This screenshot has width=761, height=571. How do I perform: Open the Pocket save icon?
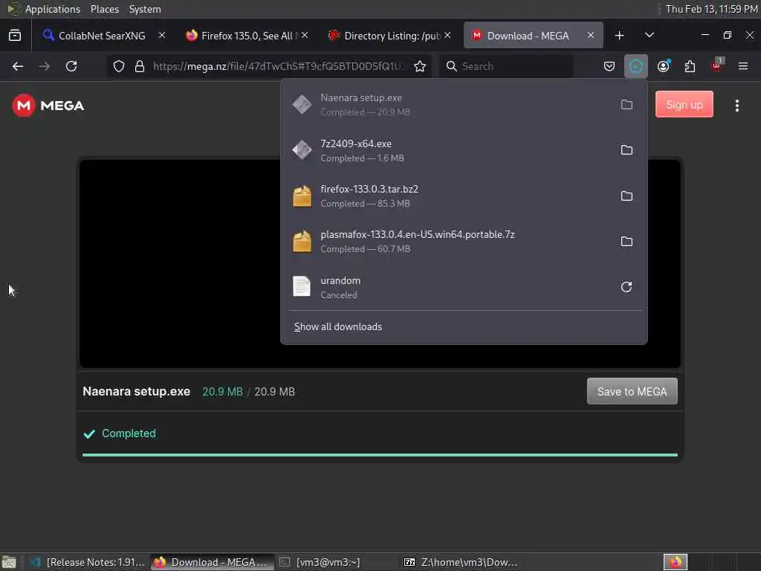[x=609, y=66]
